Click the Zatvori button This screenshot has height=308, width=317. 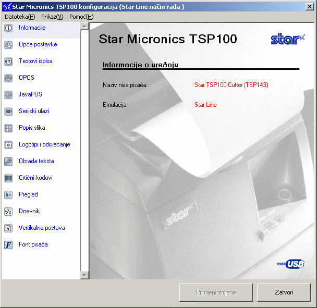[284, 292]
